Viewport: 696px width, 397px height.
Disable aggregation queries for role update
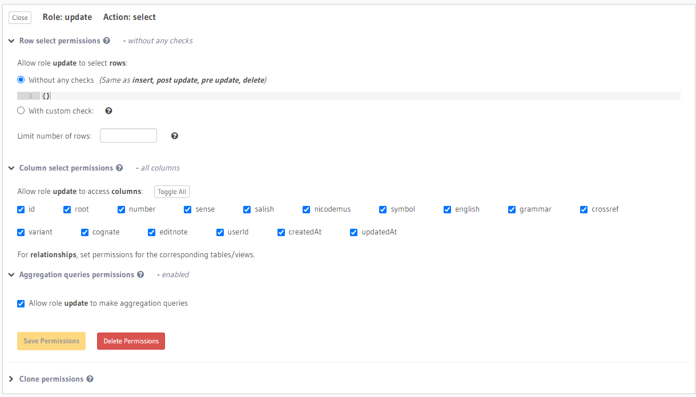[x=21, y=303]
